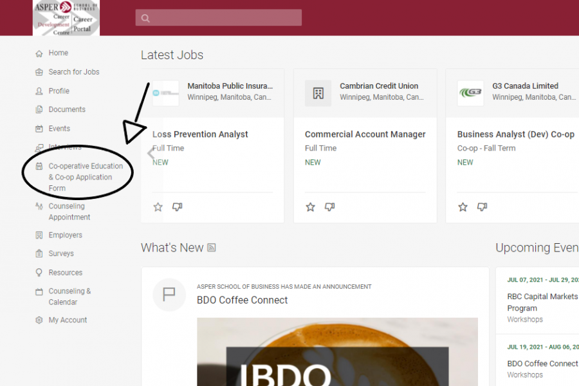
Task: Open the Documents sidebar item
Action: coord(67,109)
